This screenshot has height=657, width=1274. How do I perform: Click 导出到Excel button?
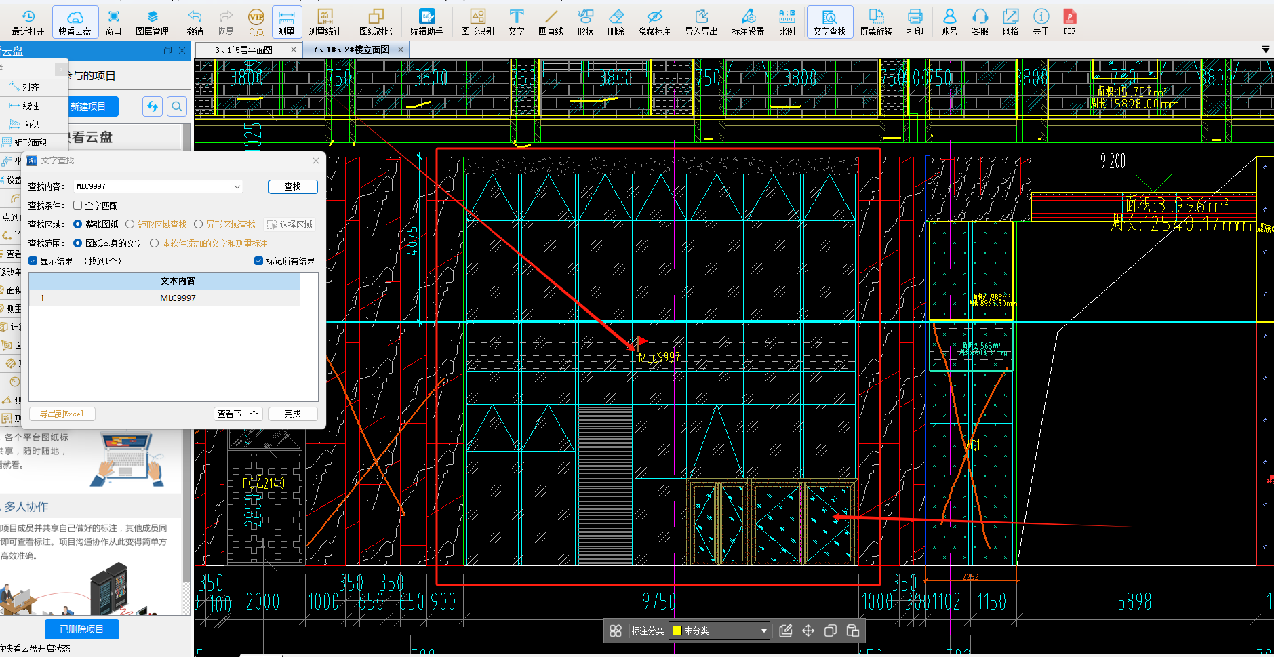62,414
